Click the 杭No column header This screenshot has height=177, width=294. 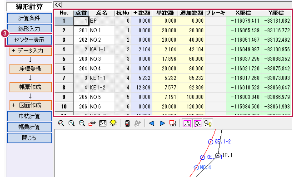[123, 13]
